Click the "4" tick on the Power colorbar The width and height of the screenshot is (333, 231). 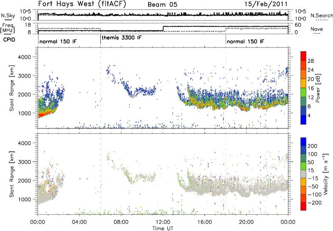coord(309,115)
